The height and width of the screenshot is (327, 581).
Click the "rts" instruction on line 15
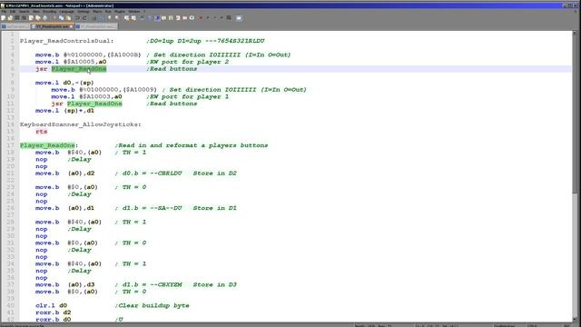tap(42, 132)
